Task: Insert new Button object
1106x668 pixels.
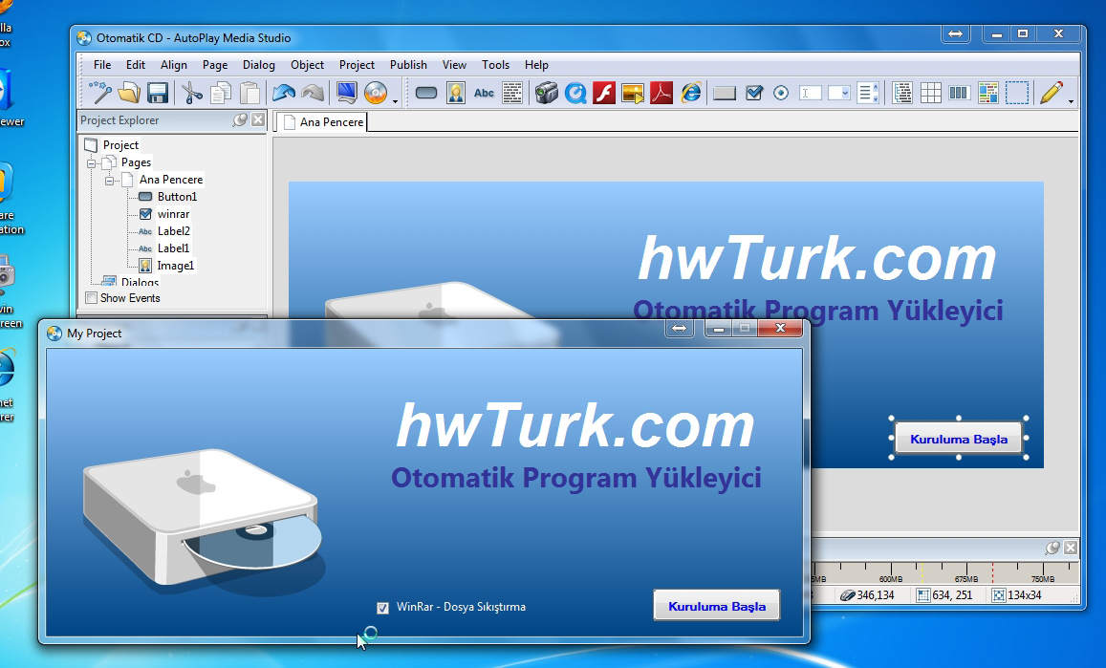Action: [426, 93]
